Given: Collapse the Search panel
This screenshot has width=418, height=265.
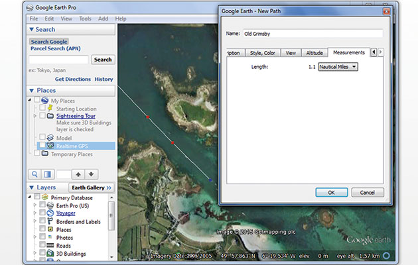Looking at the screenshot, I should [31, 29].
